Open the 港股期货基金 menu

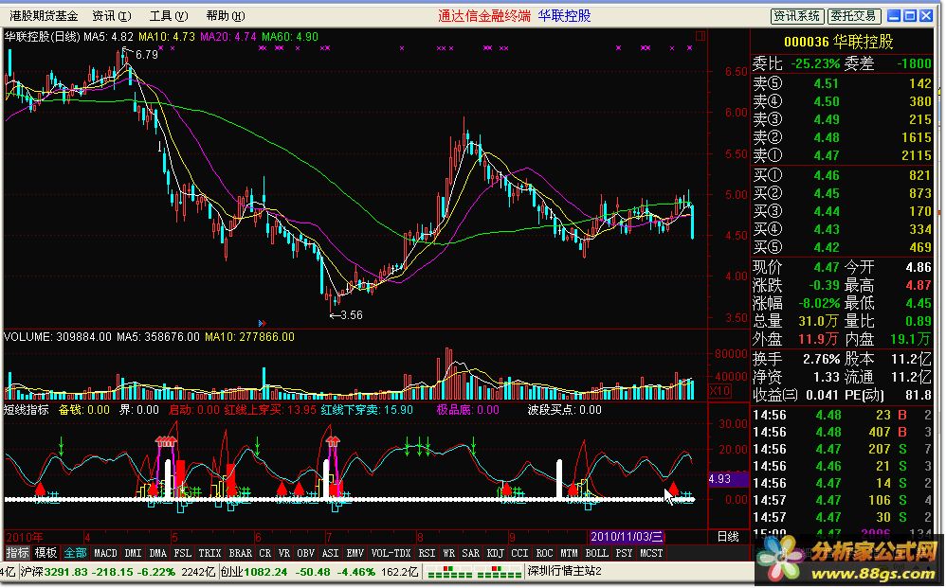(x=44, y=16)
